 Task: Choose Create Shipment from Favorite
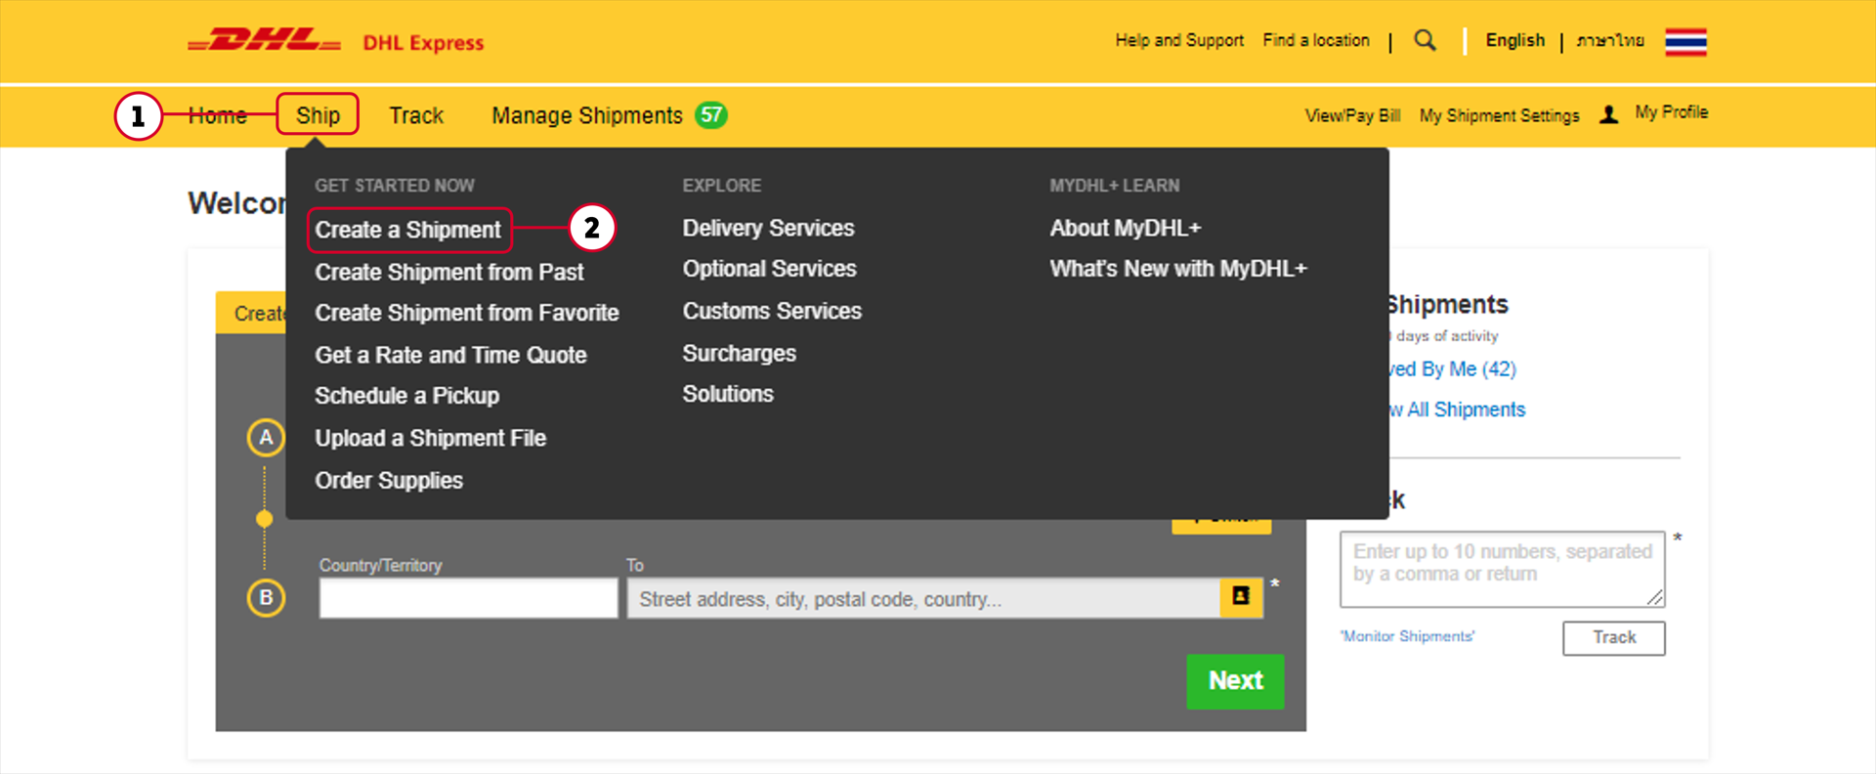(x=467, y=313)
